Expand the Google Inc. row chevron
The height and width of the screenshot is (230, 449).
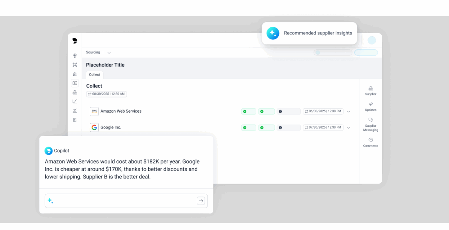[348, 128]
